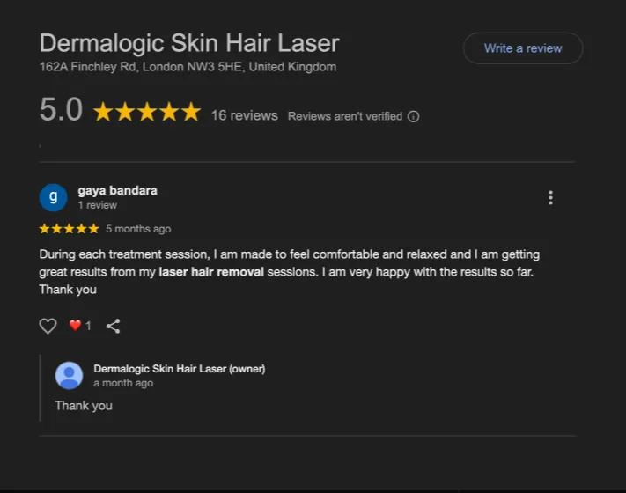This screenshot has width=626, height=493.
Task: Select the 16 reviews count
Action: click(x=245, y=115)
